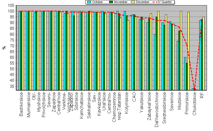Click the y-axis value 95
The width and height of the screenshot is (213, 131).
(x=12, y=17)
